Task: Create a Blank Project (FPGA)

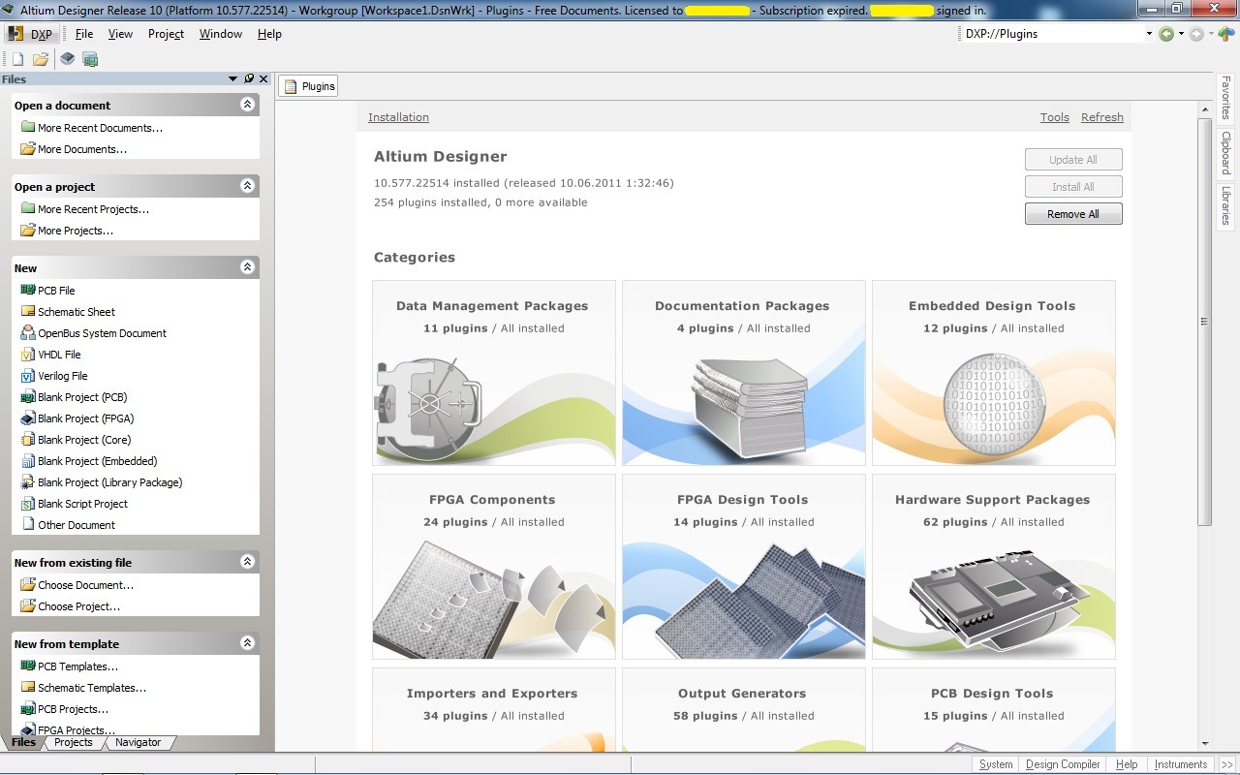Action: (x=86, y=418)
